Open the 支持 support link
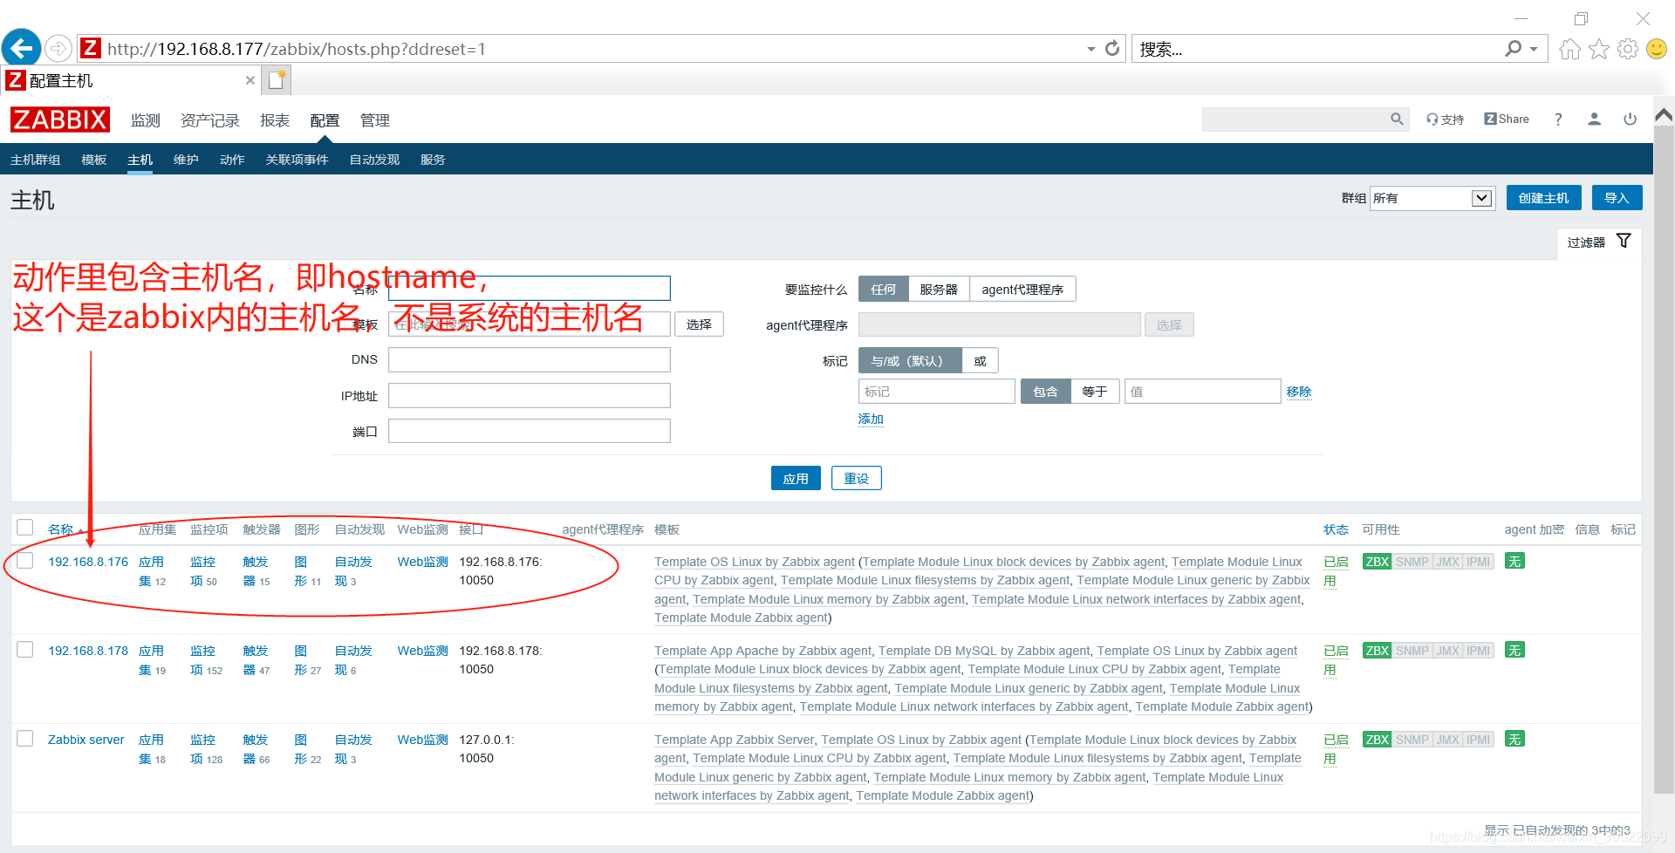The image size is (1675, 853). coord(1446,119)
